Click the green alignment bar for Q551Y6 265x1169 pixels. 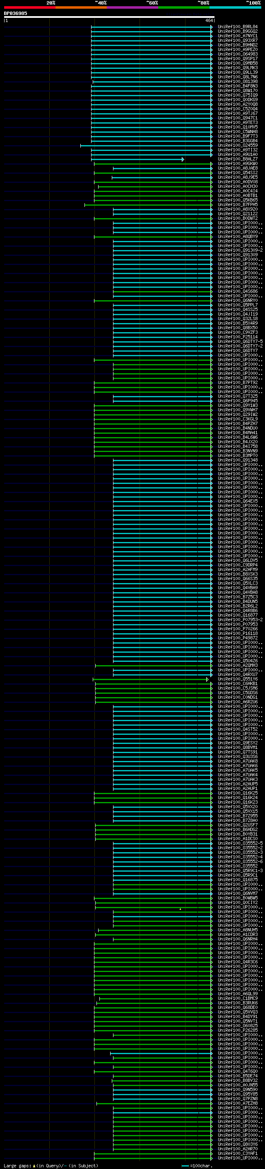coord(151,679)
